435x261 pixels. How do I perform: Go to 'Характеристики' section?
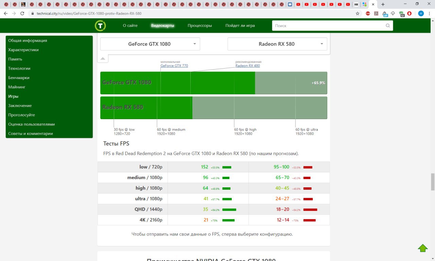click(x=23, y=50)
